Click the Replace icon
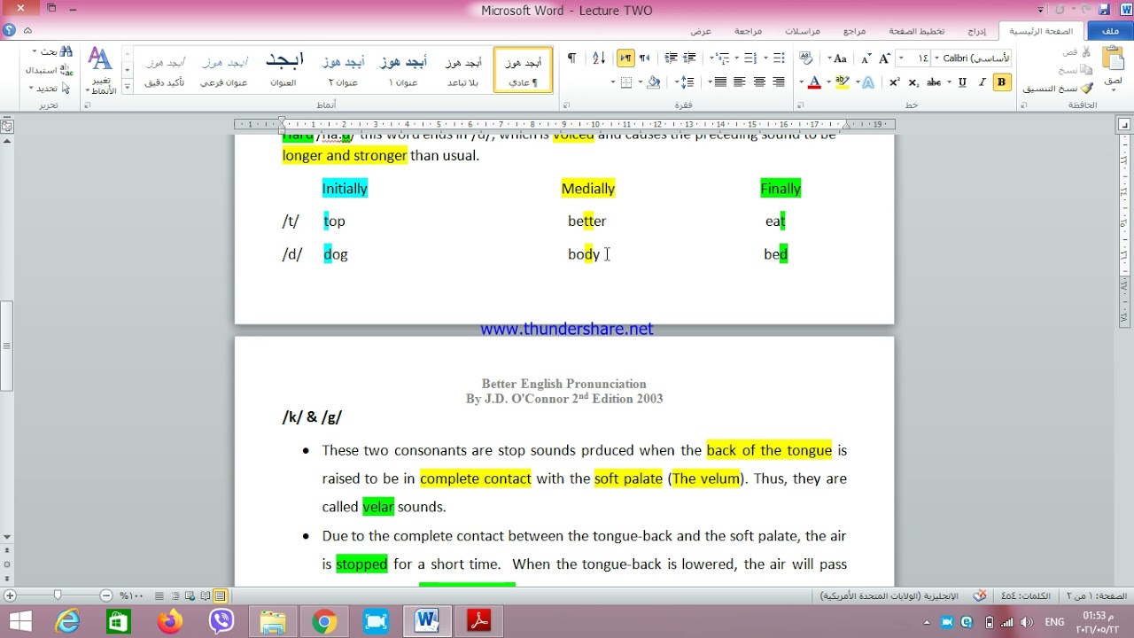This screenshot has height=638, width=1134. (66, 69)
